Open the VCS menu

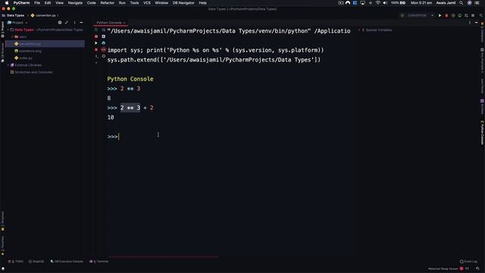tap(147, 3)
